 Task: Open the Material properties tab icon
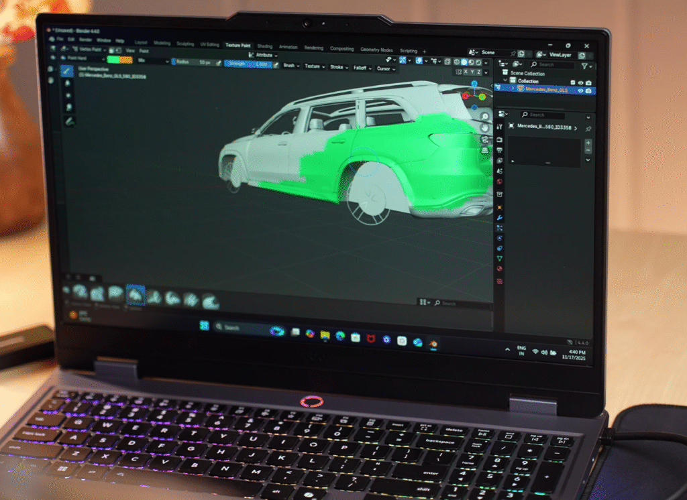point(500,269)
